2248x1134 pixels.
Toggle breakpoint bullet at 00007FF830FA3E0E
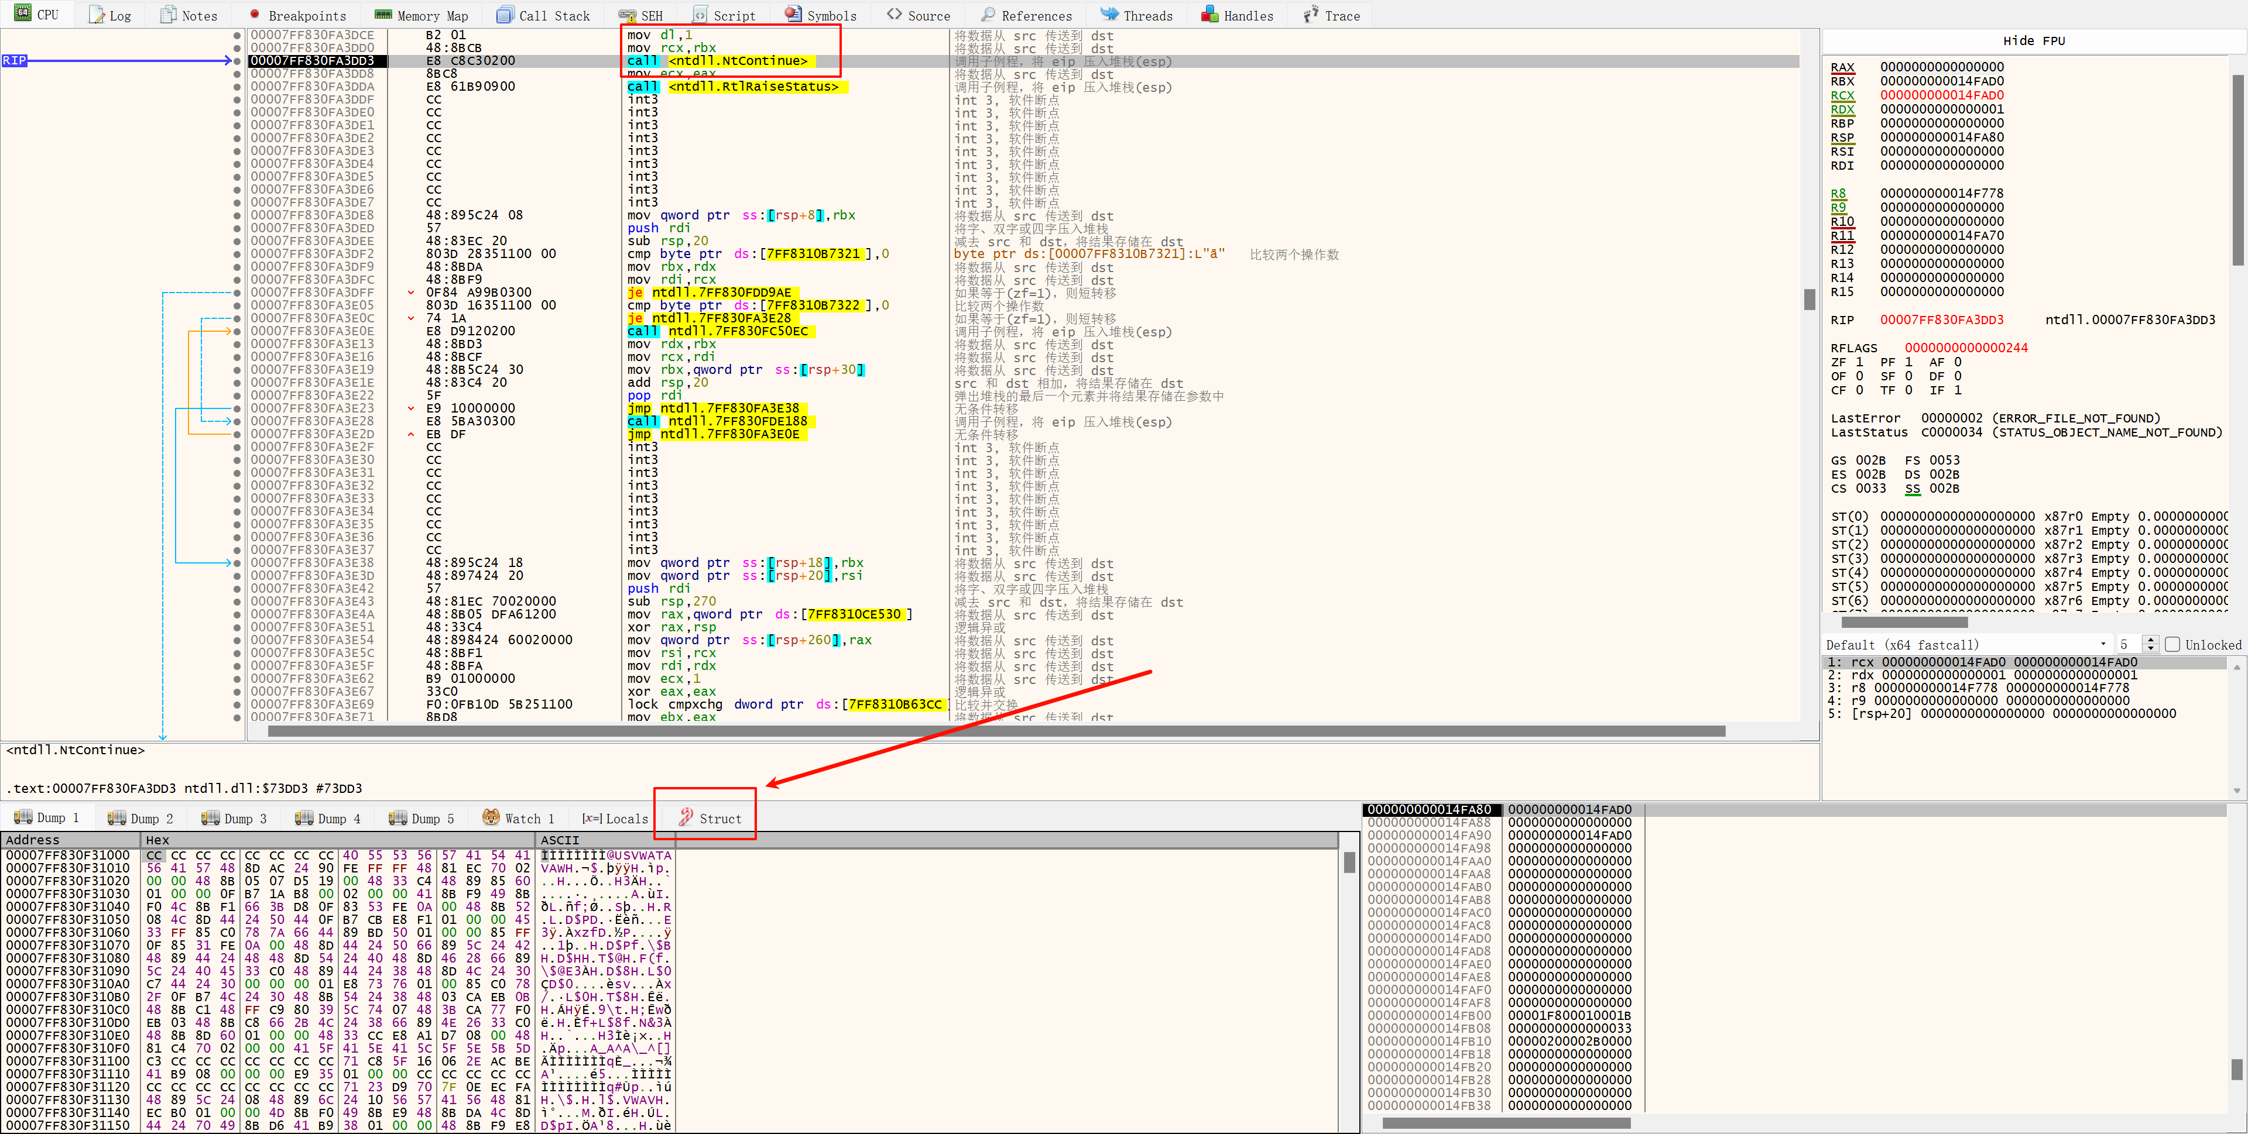tap(237, 331)
